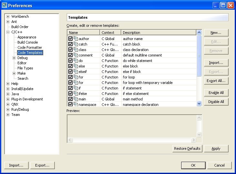The height and width of the screenshot is (174, 236).
Task: Click the Preferences window title bar icon
Action: (4, 5)
